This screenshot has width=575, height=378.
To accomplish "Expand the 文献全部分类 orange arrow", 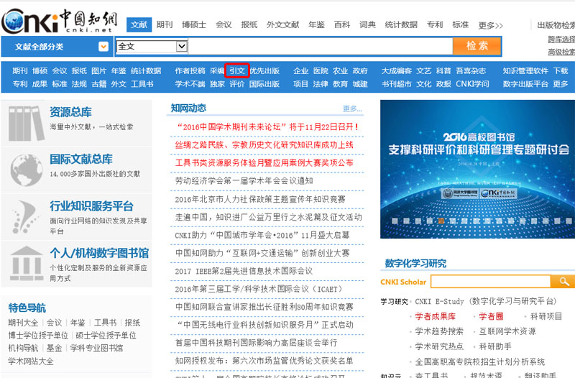I will pyautogui.click(x=103, y=47).
